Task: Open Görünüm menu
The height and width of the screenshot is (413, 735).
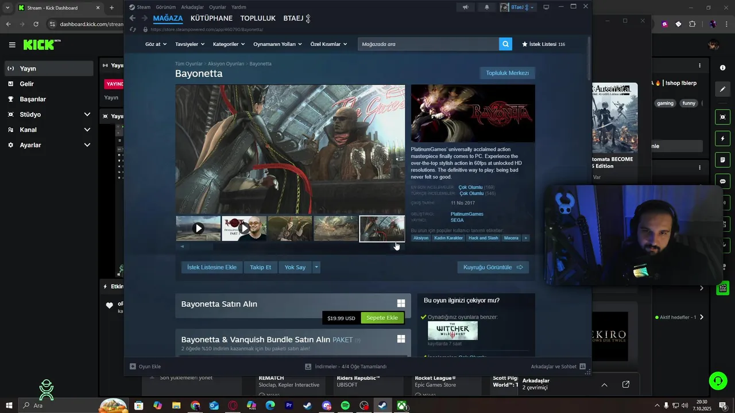Action: click(x=165, y=7)
